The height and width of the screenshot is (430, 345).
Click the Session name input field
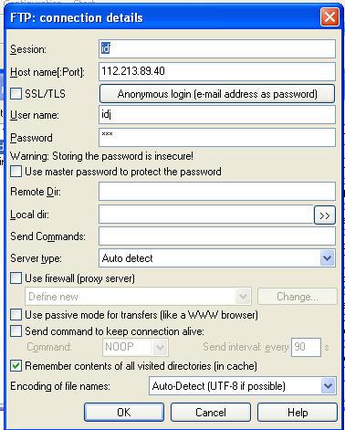[217, 48]
